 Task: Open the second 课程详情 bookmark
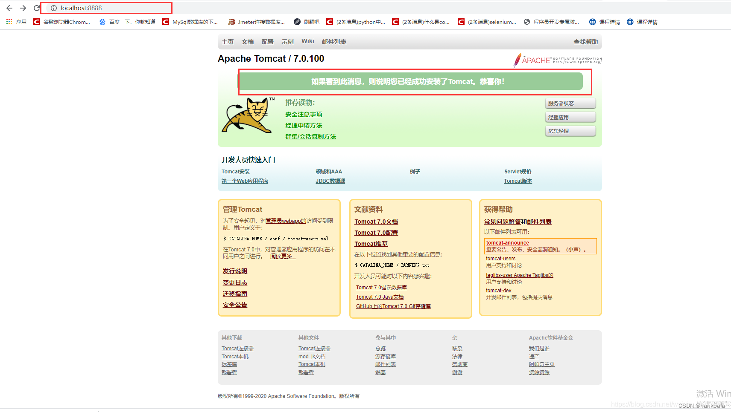pos(642,22)
